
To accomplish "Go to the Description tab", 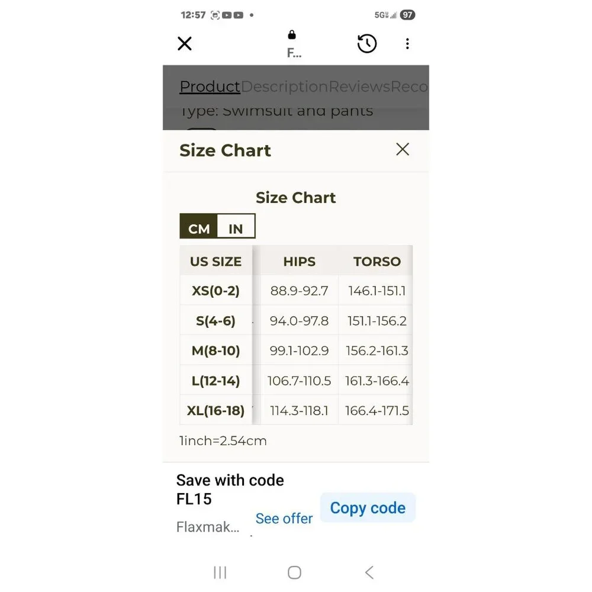I will click(x=284, y=86).
